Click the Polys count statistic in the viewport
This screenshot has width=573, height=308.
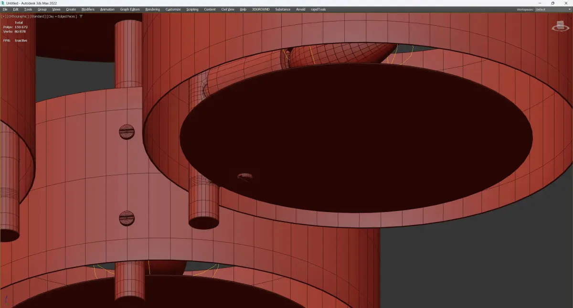pyautogui.click(x=15, y=27)
